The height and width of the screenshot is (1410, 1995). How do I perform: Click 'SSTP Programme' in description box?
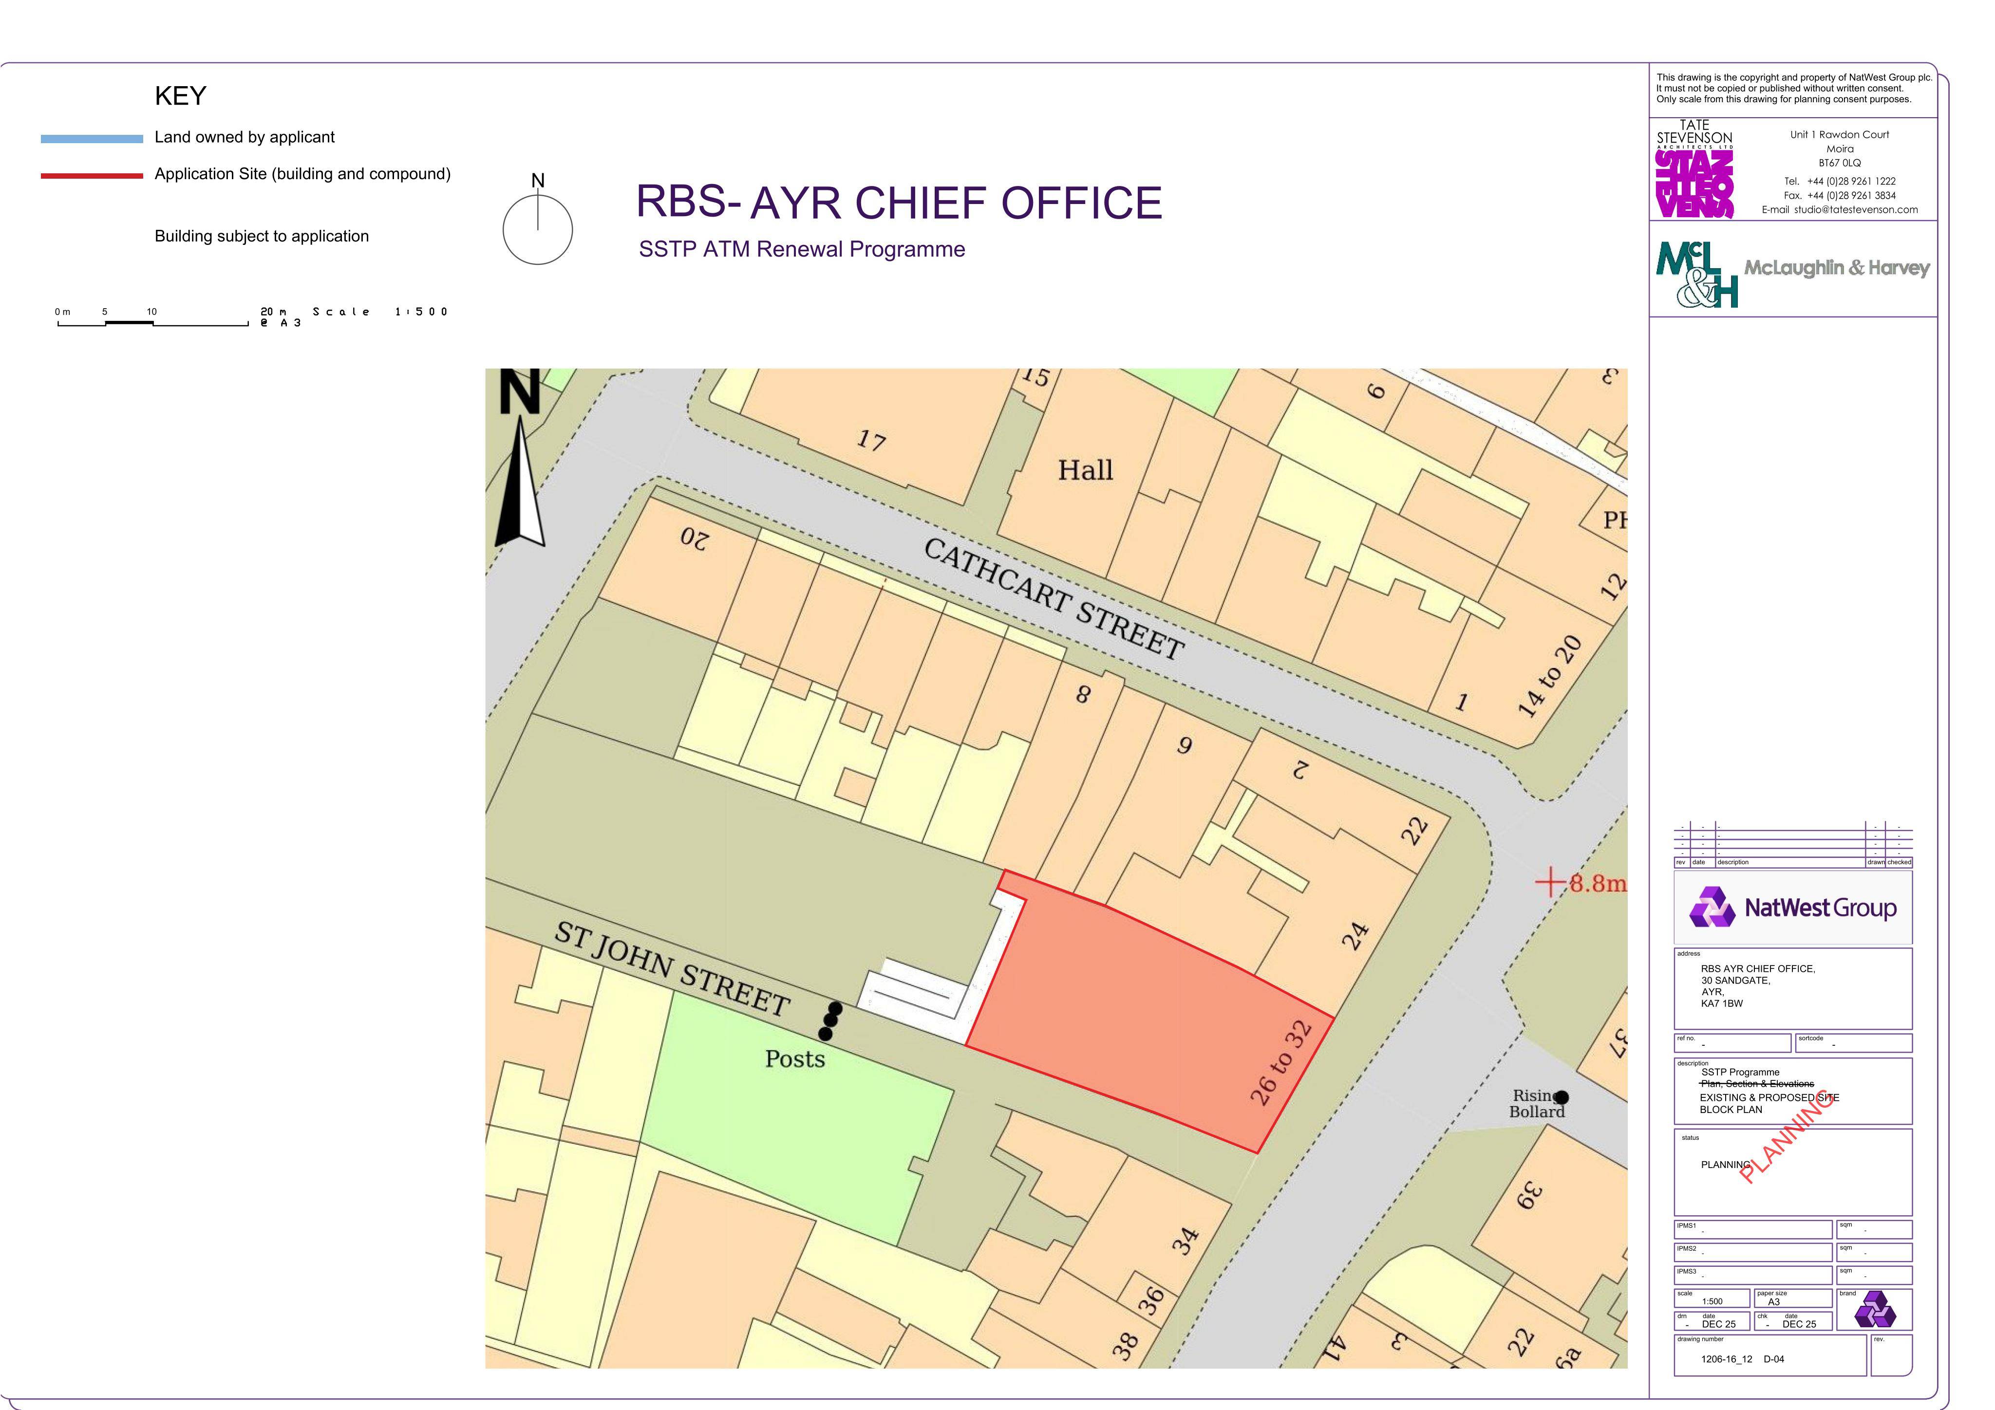pos(1740,1072)
